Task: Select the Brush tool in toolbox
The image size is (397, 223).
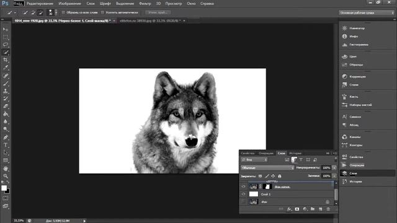Action: (x=6, y=83)
